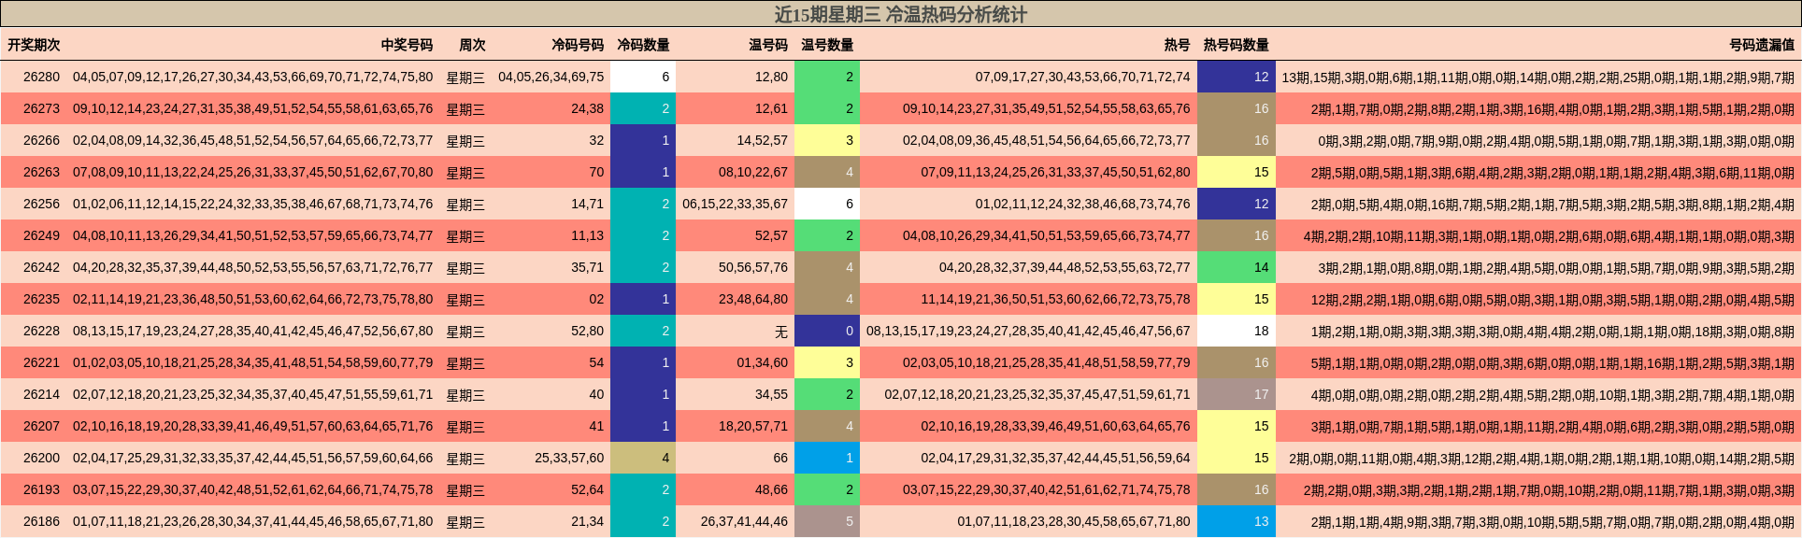Select draw period 26256
1802x538 pixels.
pyautogui.click(x=41, y=204)
